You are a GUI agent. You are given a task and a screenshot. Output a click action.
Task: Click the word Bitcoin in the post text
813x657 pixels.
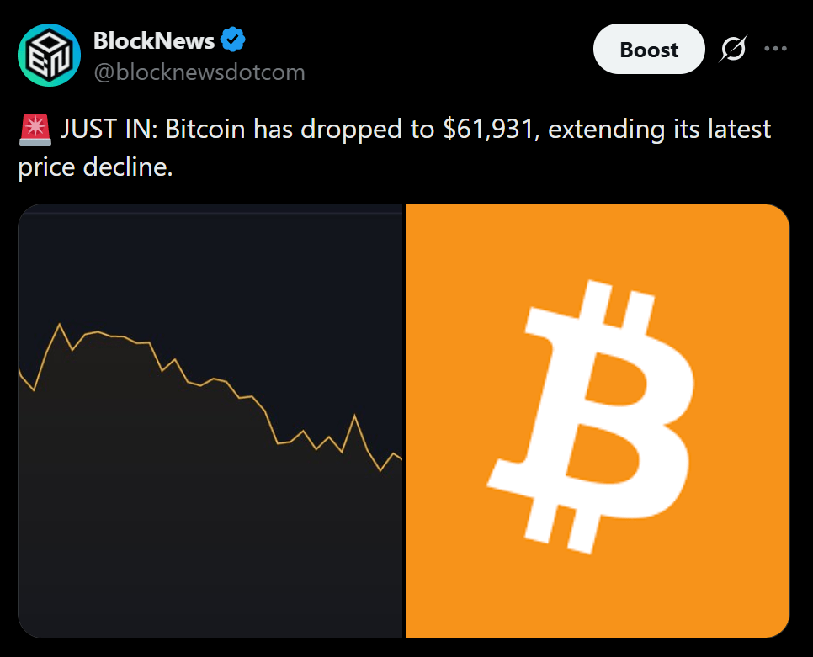tap(205, 129)
